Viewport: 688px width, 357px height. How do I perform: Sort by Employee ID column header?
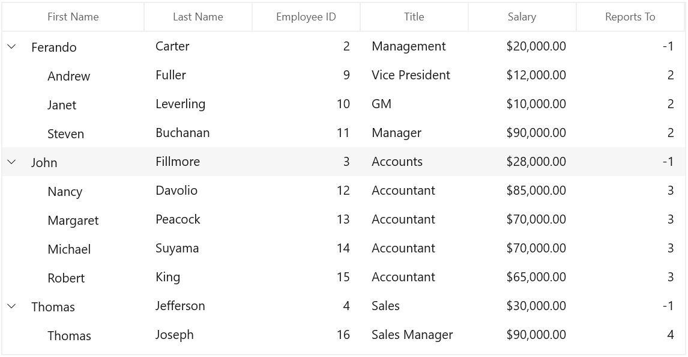(306, 17)
